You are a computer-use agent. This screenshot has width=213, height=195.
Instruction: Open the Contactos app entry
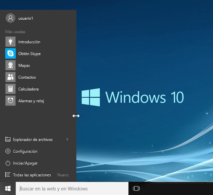pos(27,77)
